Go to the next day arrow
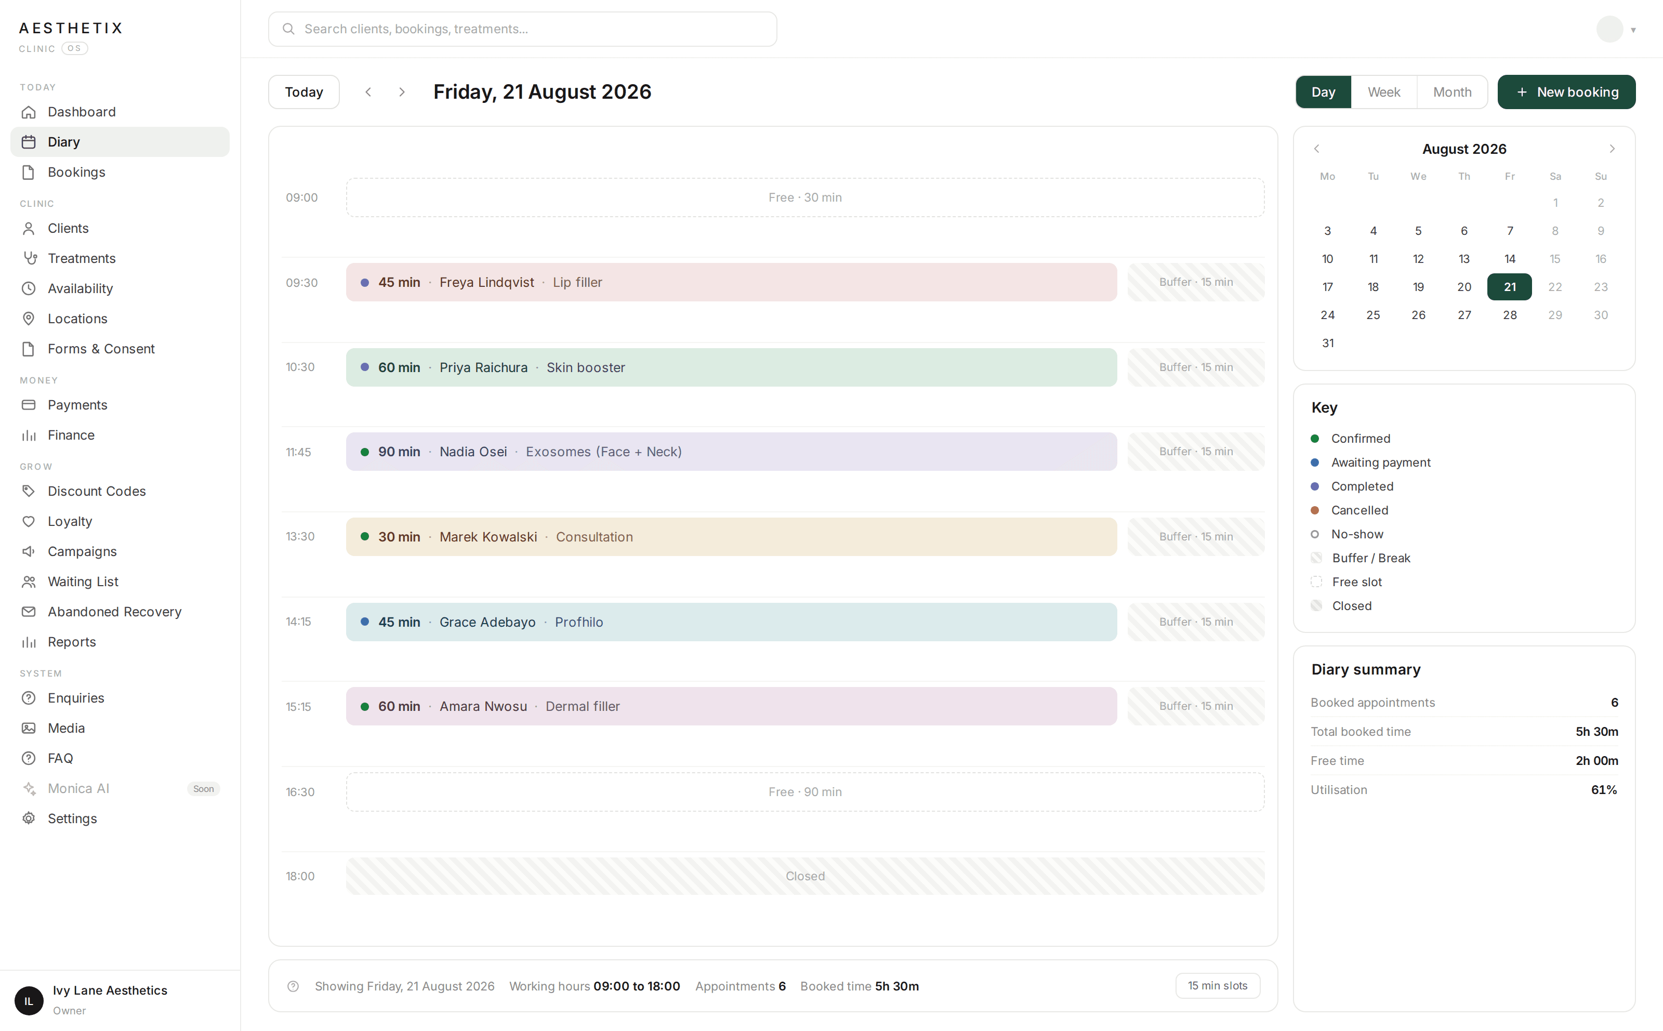Image resolution: width=1663 pixels, height=1031 pixels. (402, 92)
